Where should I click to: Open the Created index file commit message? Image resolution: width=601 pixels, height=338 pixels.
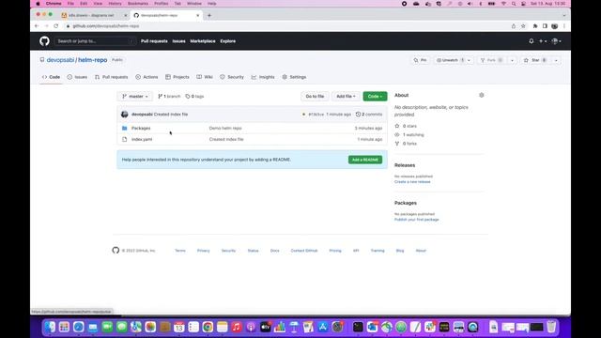(171, 115)
